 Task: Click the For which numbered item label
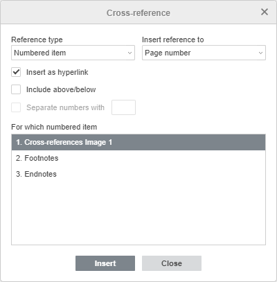pyautogui.click(x=54, y=127)
